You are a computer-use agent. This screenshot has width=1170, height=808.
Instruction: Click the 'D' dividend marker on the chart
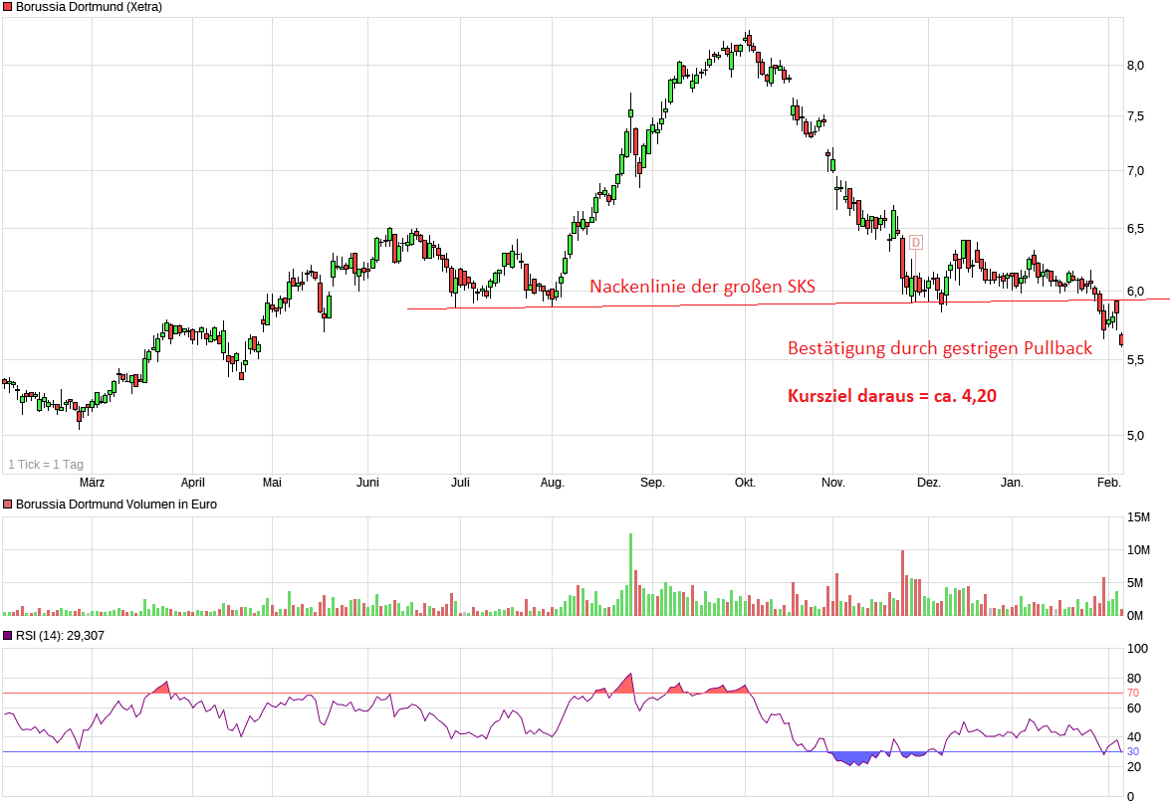point(915,242)
